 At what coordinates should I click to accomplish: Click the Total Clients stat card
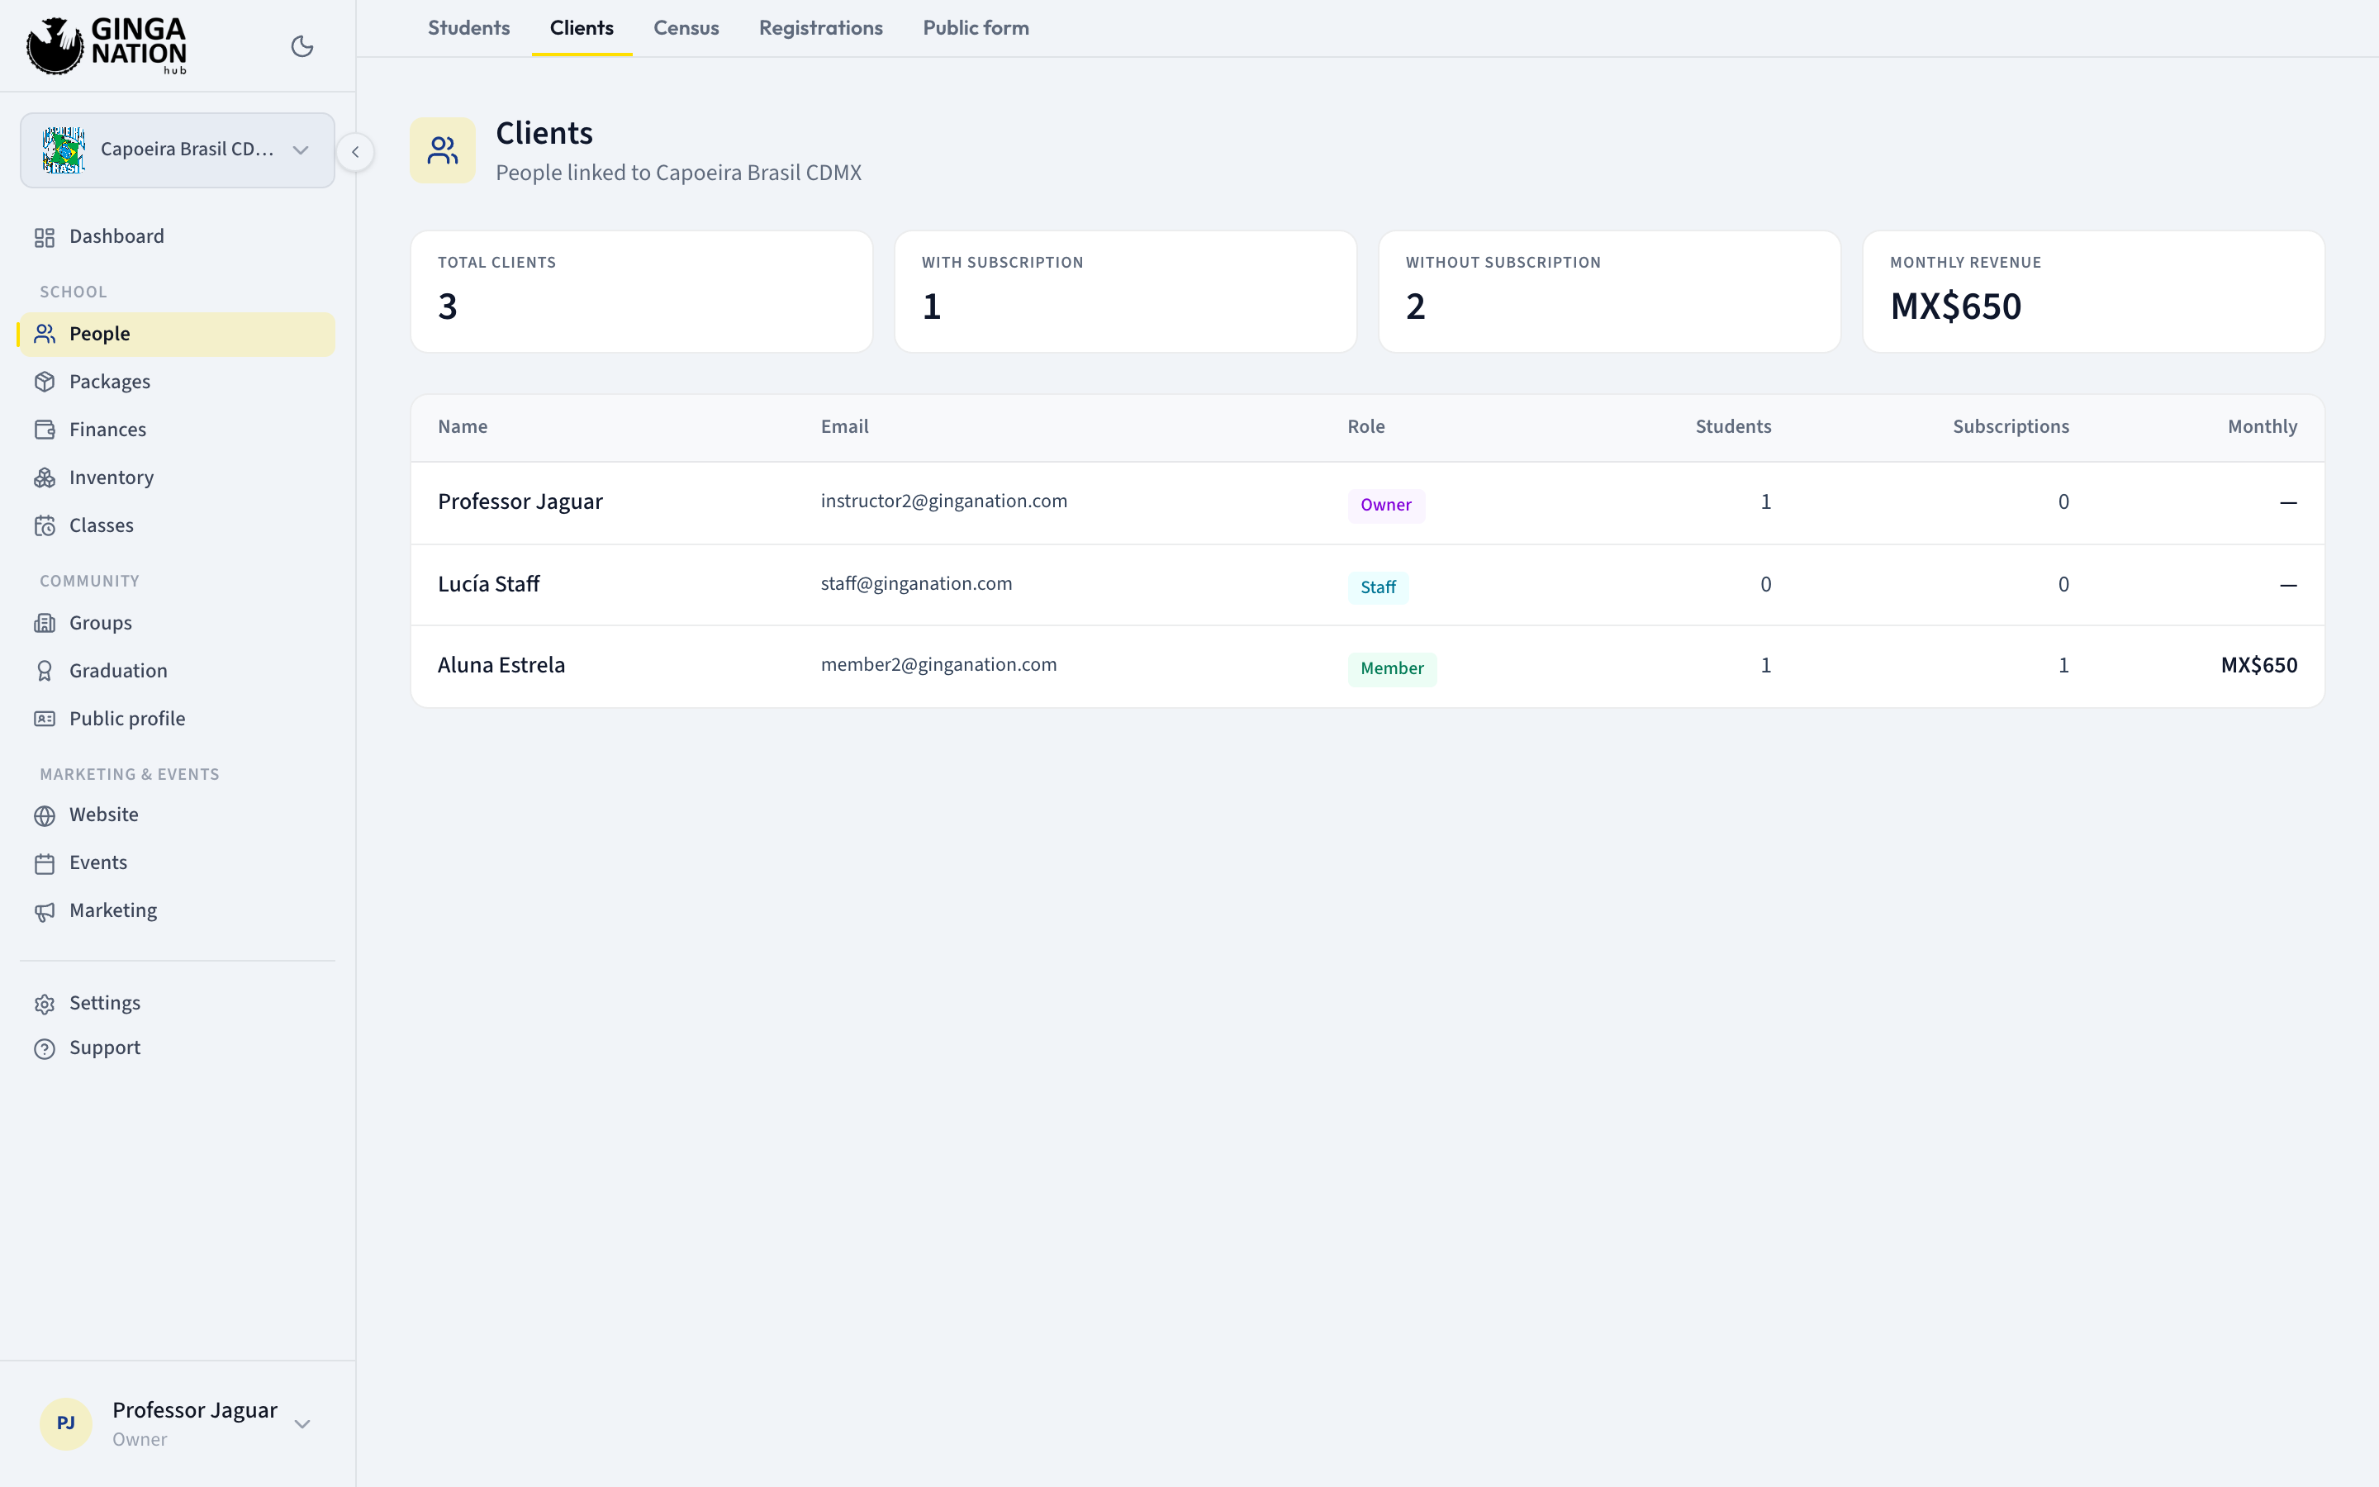pos(642,292)
